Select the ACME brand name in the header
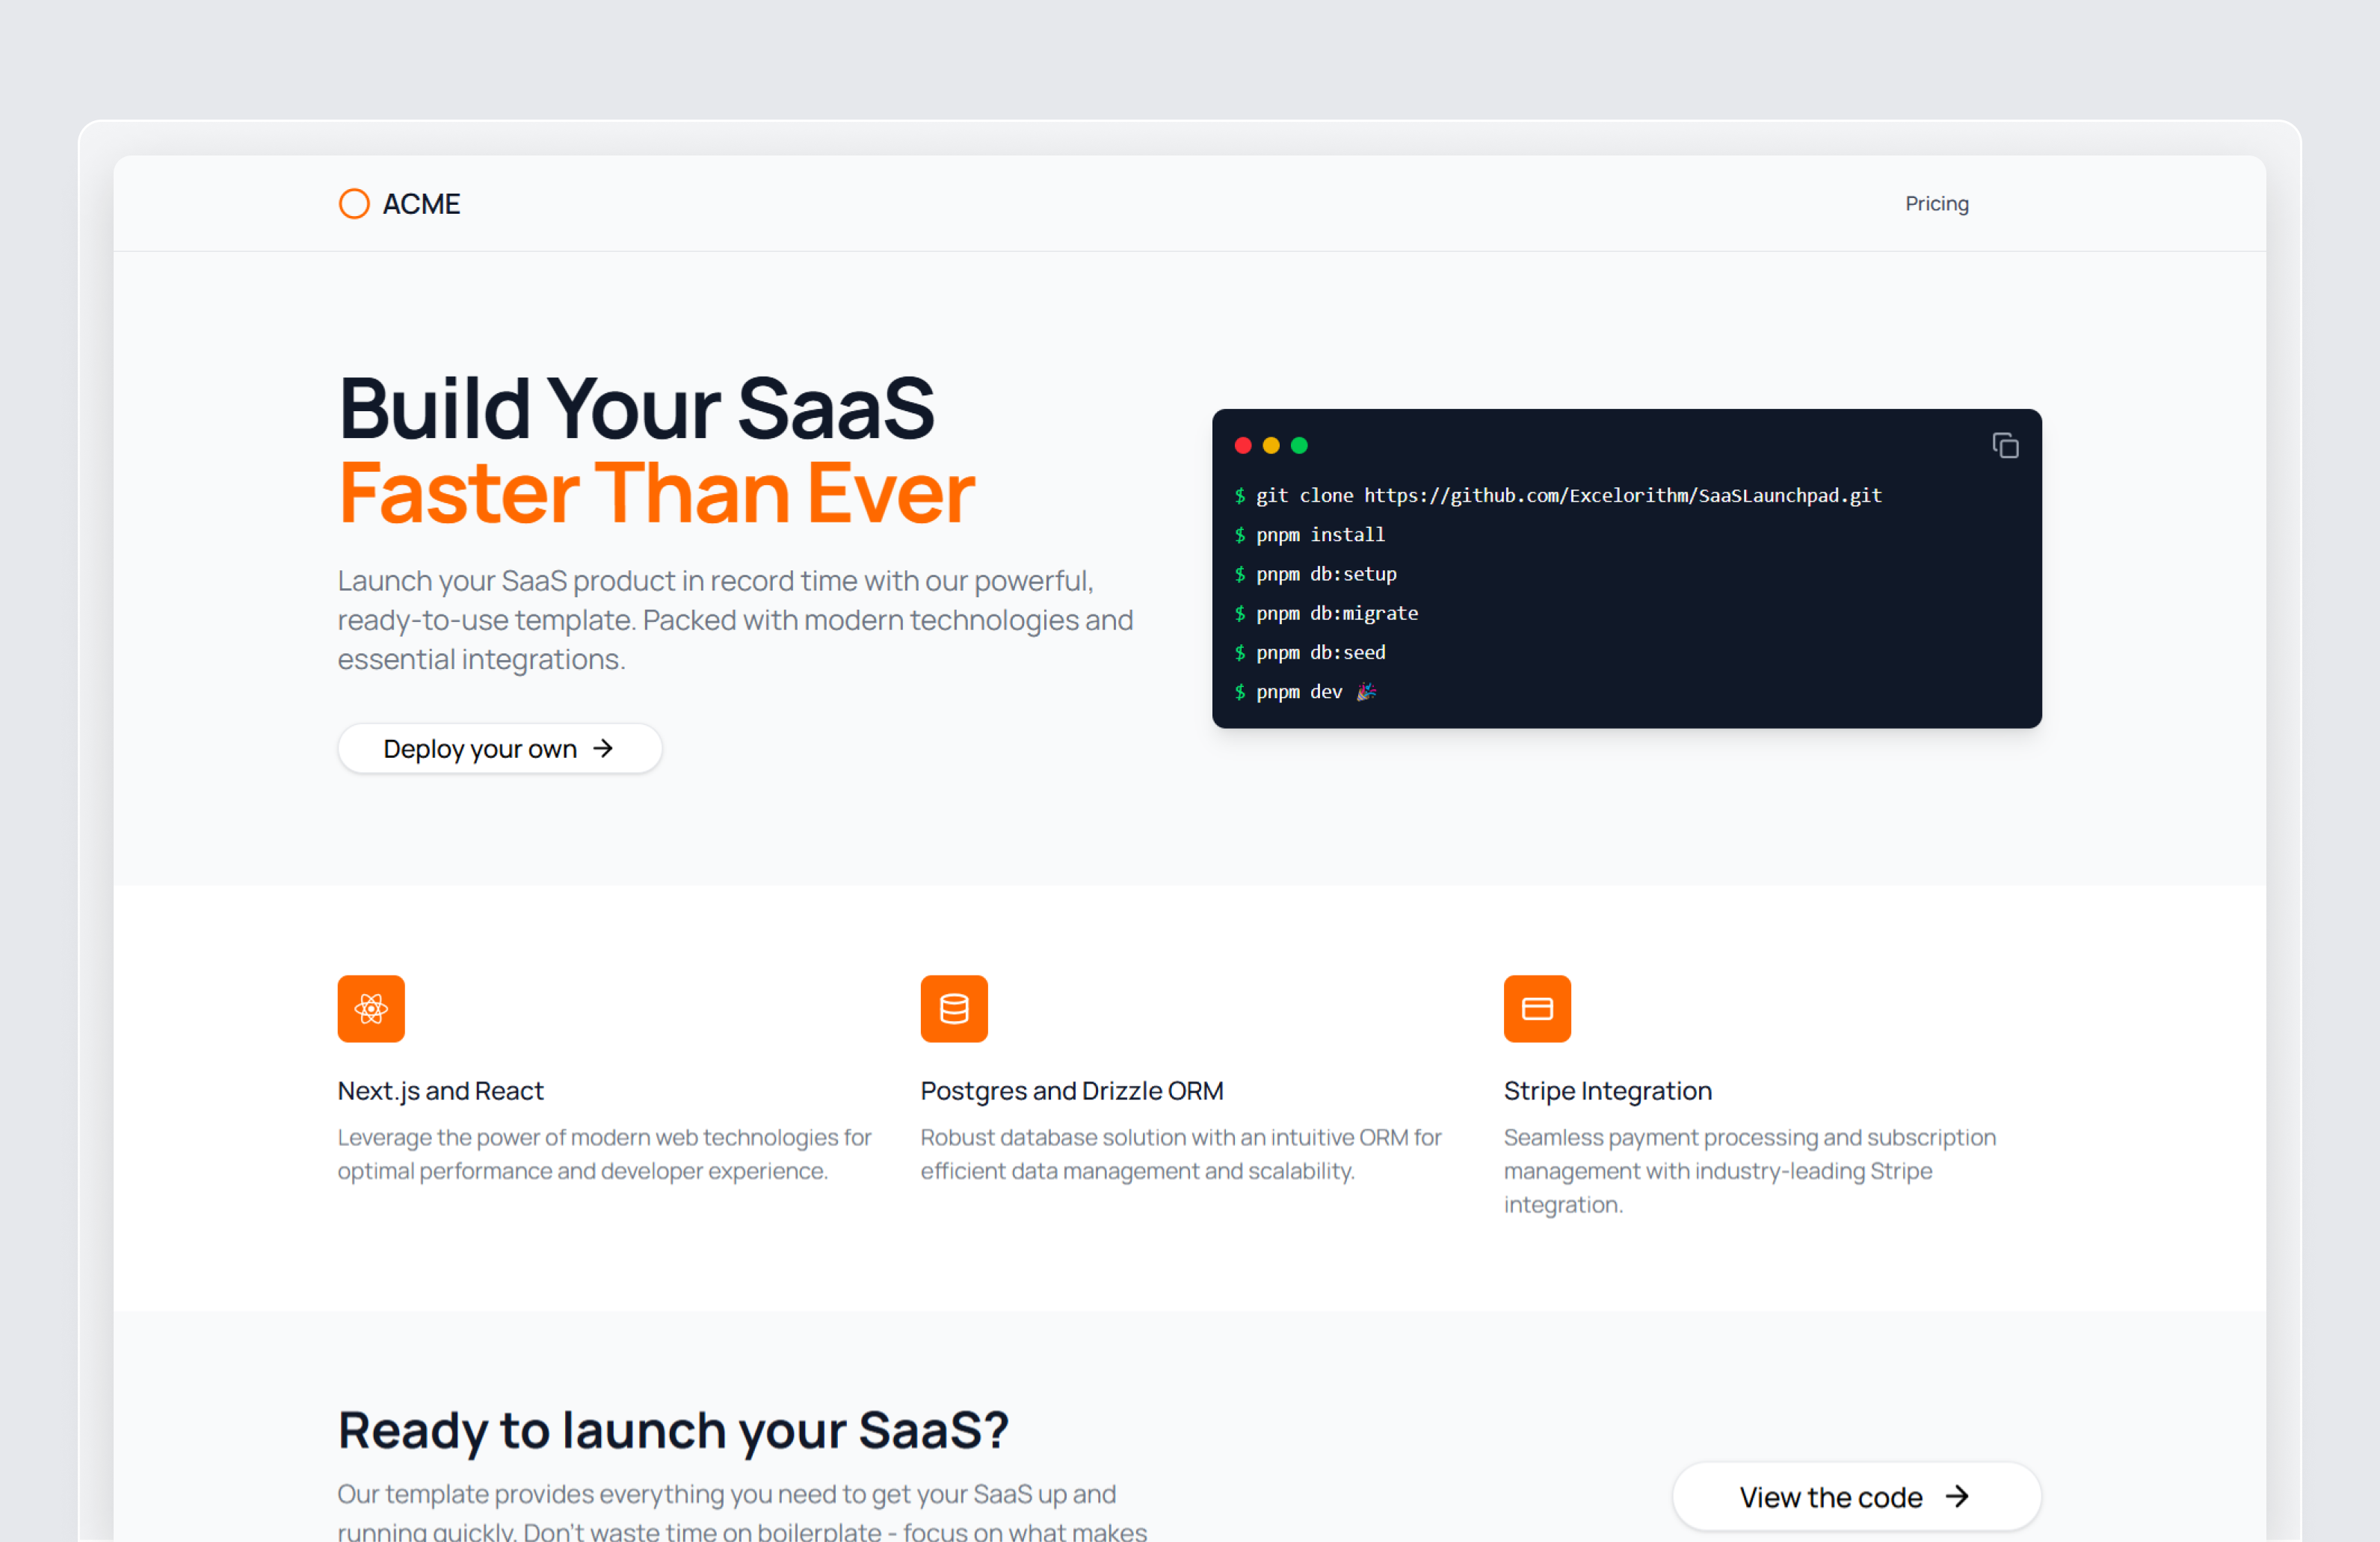Viewport: 2380px width, 1542px height. tap(421, 203)
